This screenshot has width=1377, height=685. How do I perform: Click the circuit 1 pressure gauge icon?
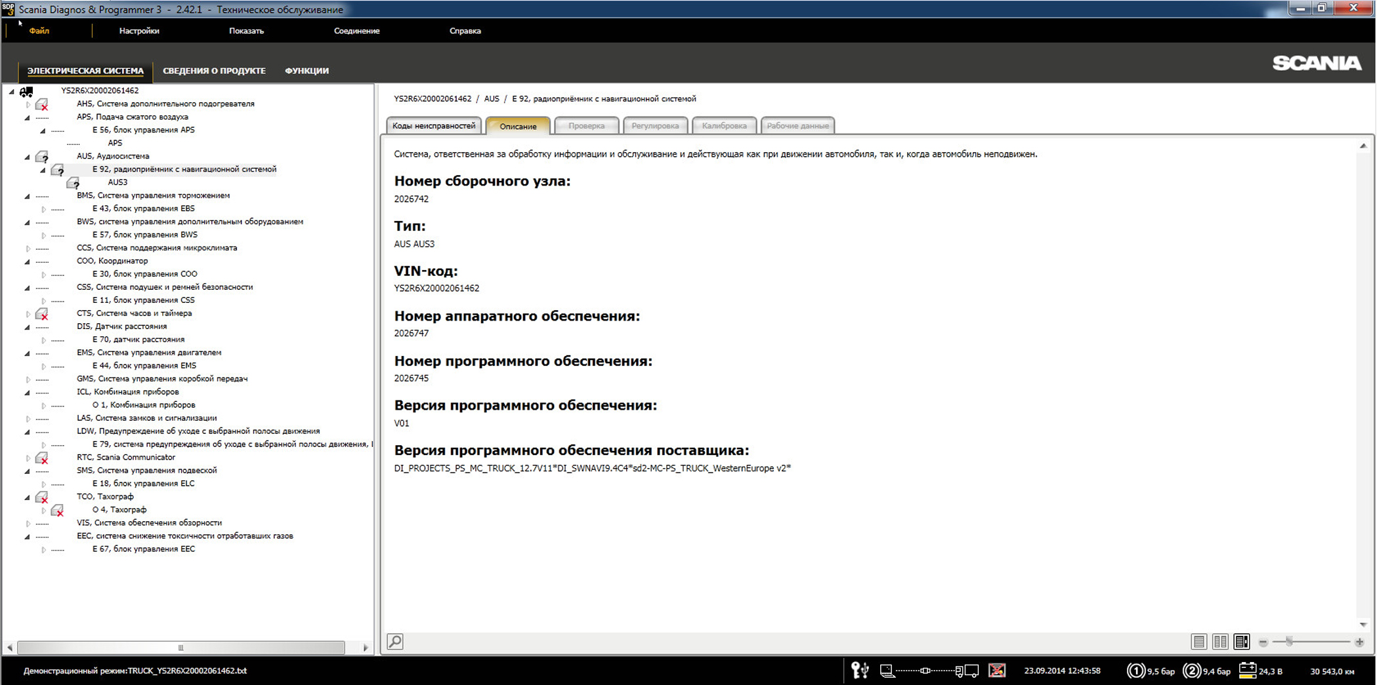[x=1135, y=671]
